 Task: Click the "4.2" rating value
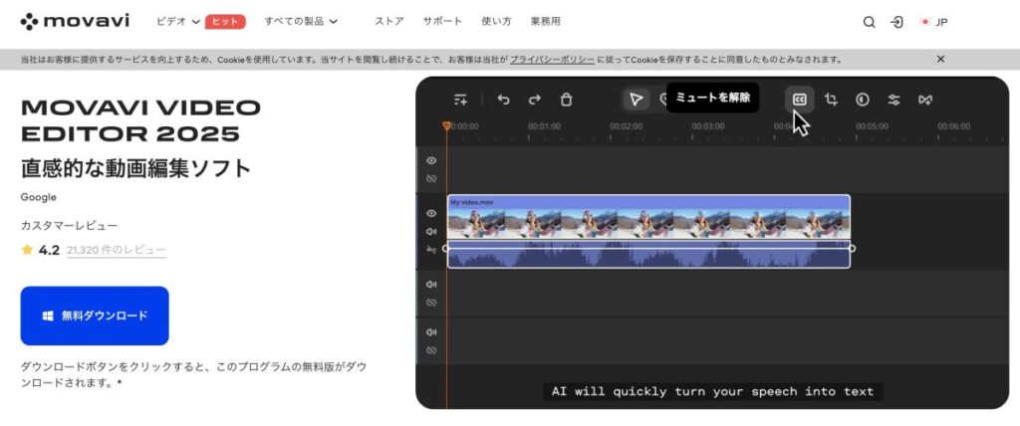49,250
